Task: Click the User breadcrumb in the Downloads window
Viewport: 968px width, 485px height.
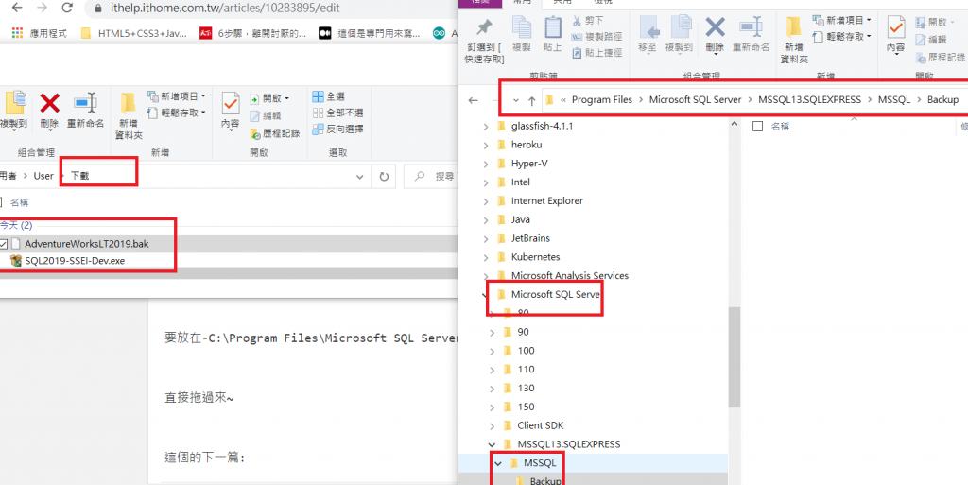Action: [x=43, y=176]
